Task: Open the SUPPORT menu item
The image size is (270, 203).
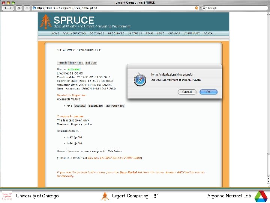Action: tap(174, 33)
